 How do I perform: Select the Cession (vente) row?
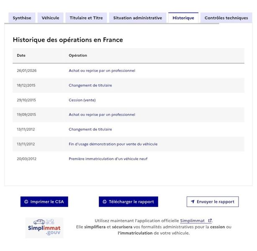tap(128, 100)
